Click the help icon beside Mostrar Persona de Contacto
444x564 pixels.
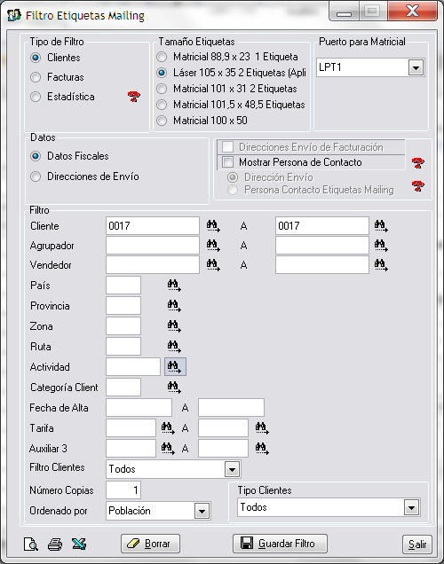pyautogui.click(x=417, y=162)
